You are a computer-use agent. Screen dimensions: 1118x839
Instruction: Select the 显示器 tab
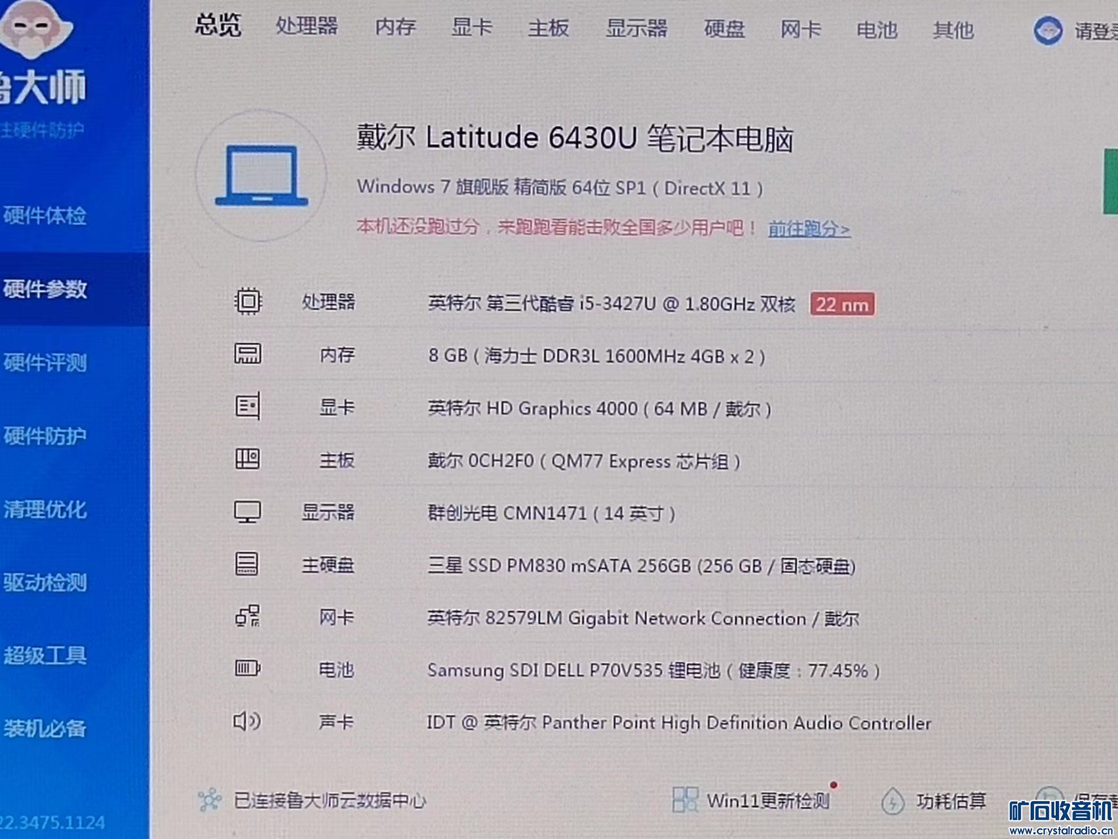click(x=636, y=29)
